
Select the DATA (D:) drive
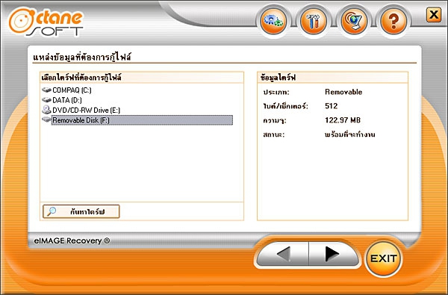(x=67, y=100)
